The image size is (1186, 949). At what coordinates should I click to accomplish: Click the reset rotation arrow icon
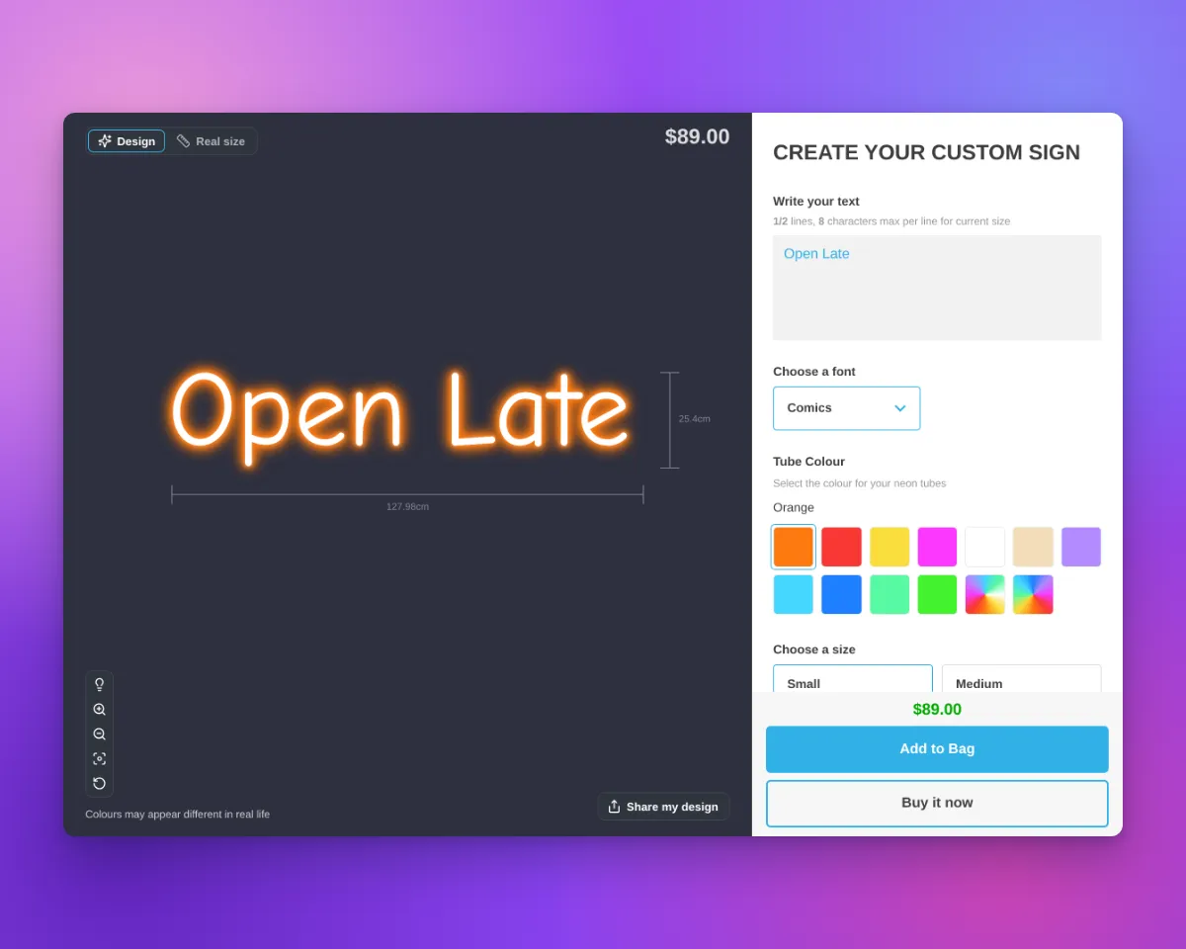tap(99, 783)
